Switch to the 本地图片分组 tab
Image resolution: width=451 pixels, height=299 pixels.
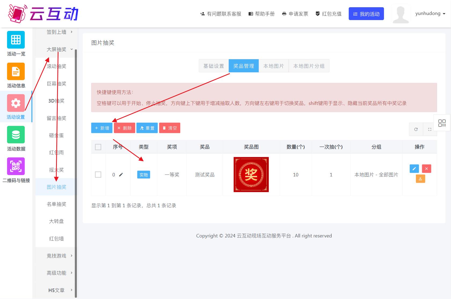tap(309, 66)
